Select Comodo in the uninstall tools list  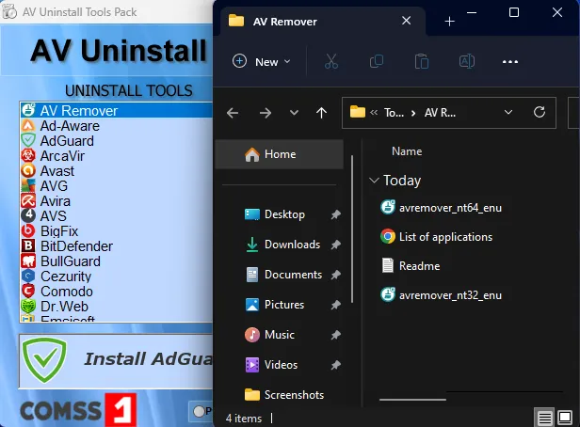click(116, 292)
